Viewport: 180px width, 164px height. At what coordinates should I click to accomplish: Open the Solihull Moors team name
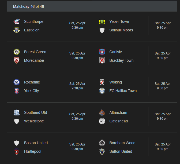coord(121,30)
